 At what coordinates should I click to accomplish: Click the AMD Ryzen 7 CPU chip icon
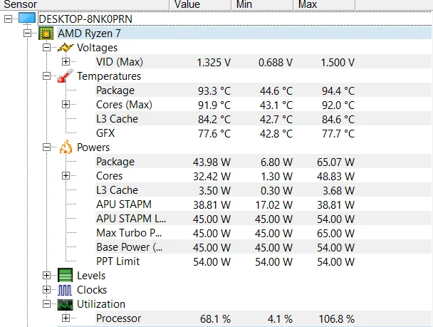pyautogui.click(x=46, y=33)
